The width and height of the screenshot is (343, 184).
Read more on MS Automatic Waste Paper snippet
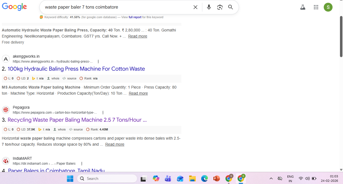138,93
